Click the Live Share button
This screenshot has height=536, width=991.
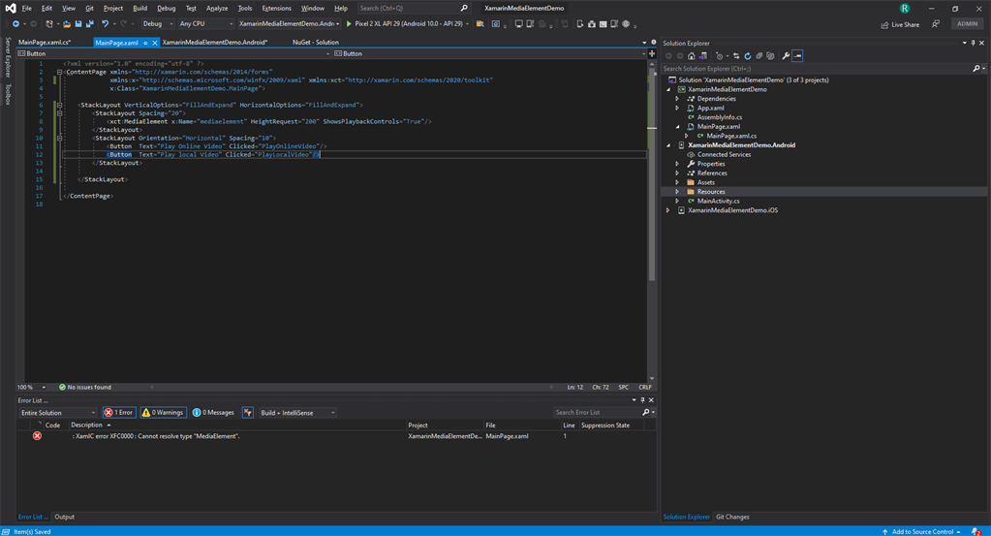[901, 24]
